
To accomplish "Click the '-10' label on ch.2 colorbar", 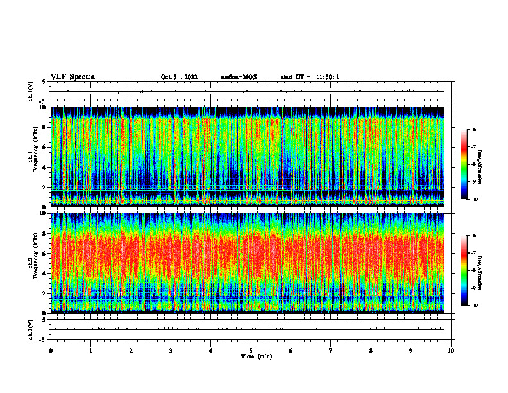I will point(474,306).
